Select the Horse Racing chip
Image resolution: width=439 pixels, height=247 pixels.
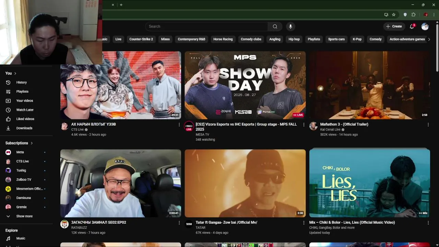click(223, 39)
